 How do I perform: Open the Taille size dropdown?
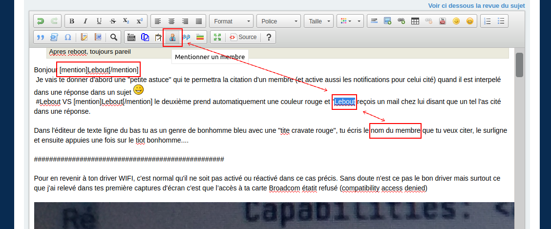pos(318,21)
